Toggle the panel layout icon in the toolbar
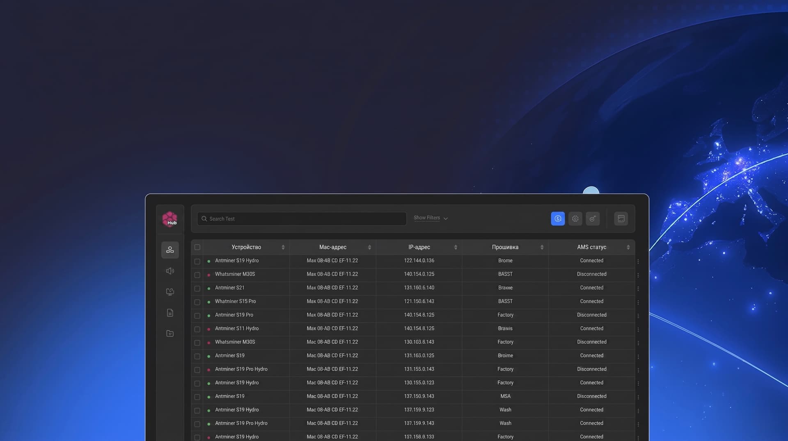This screenshot has height=441, width=788. coord(621,219)
